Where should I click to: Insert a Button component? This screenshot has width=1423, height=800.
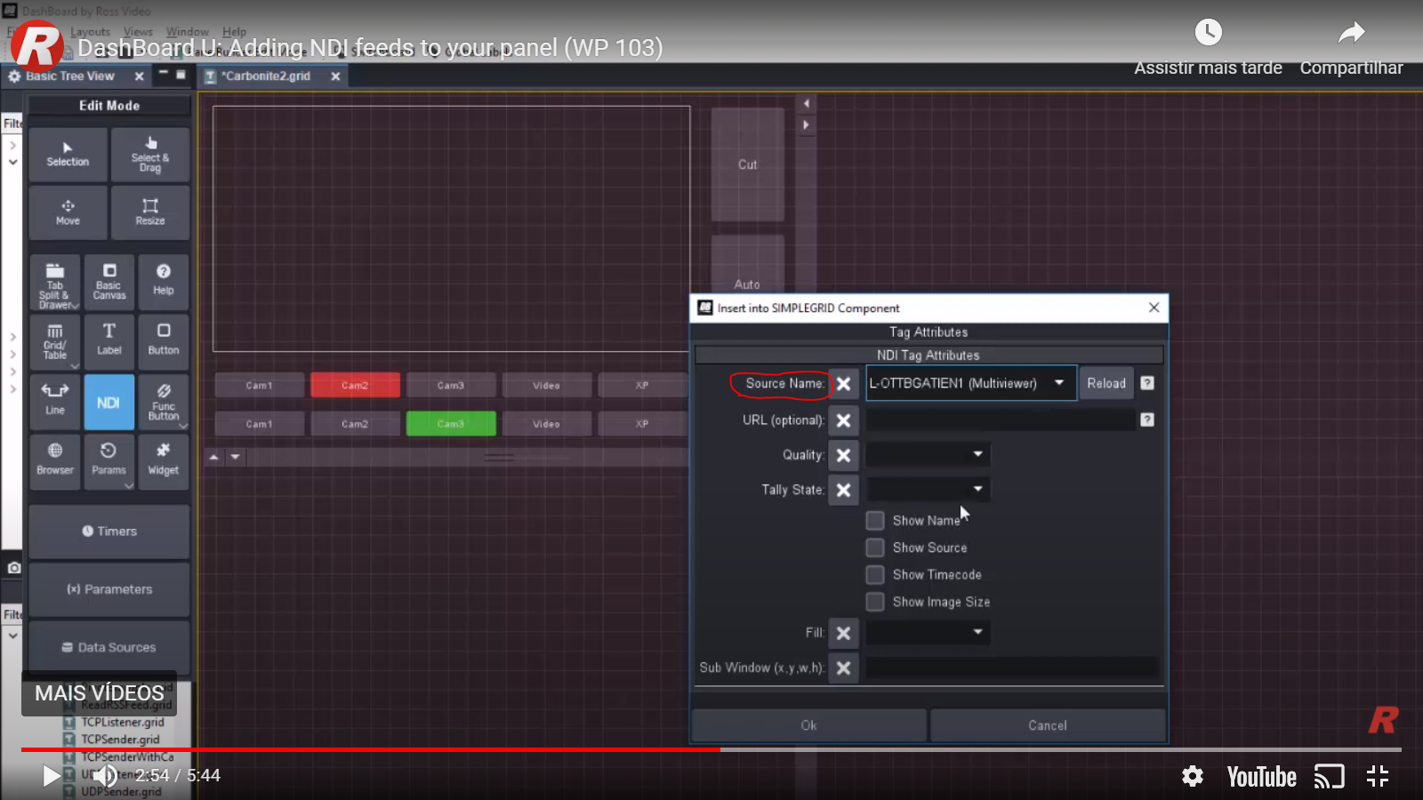pos(164,342)
